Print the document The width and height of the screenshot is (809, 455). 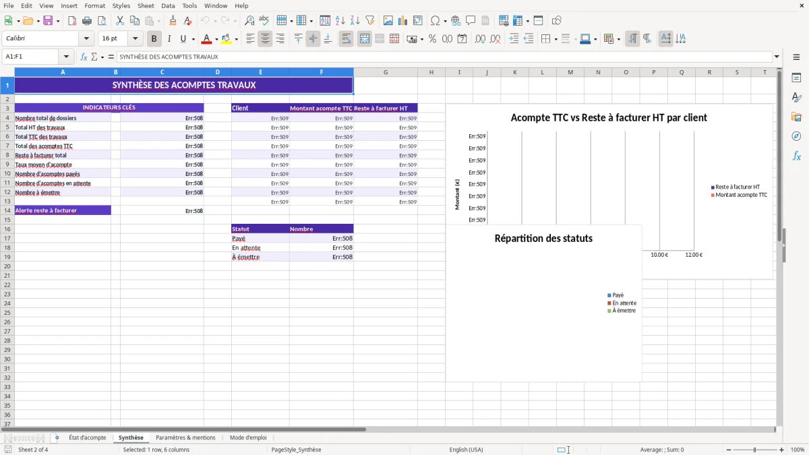(x=87, y=21)
